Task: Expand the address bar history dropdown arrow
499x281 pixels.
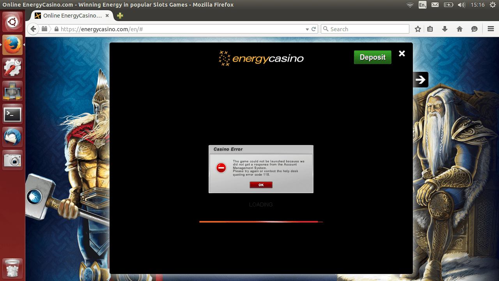Action: [307, 29]
